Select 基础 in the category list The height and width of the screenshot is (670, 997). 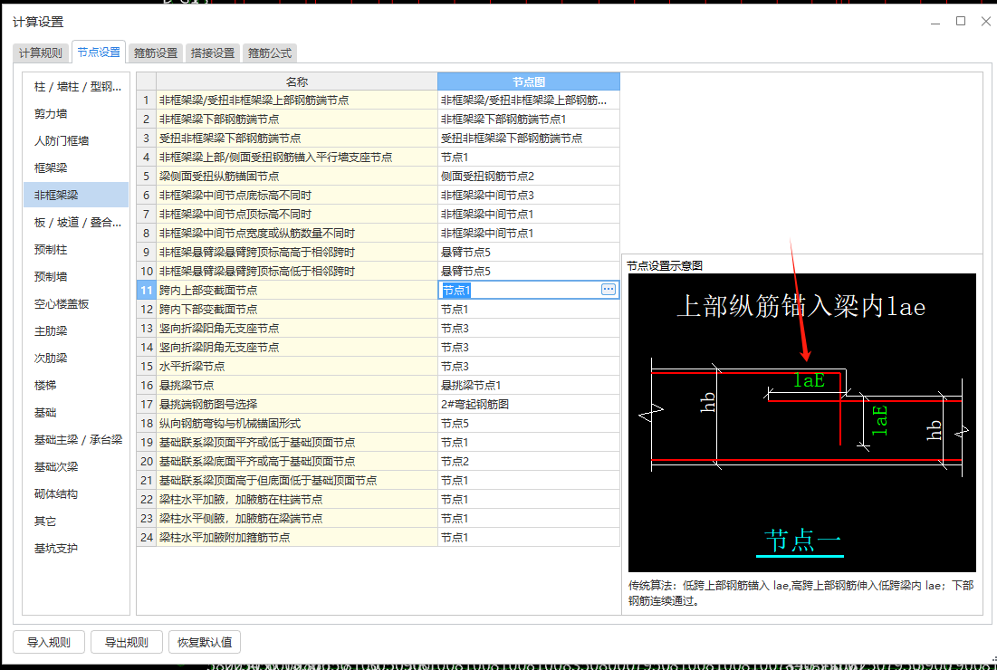tap(76, 413)
